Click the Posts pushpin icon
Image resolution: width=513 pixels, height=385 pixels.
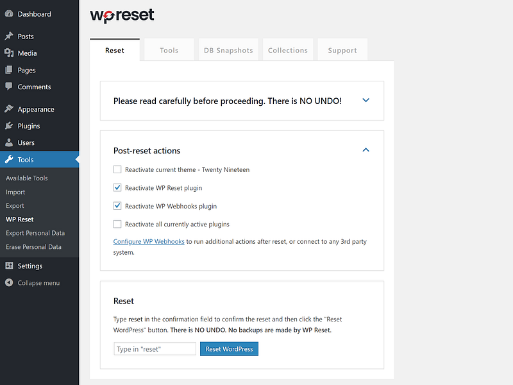pos(9,36)
